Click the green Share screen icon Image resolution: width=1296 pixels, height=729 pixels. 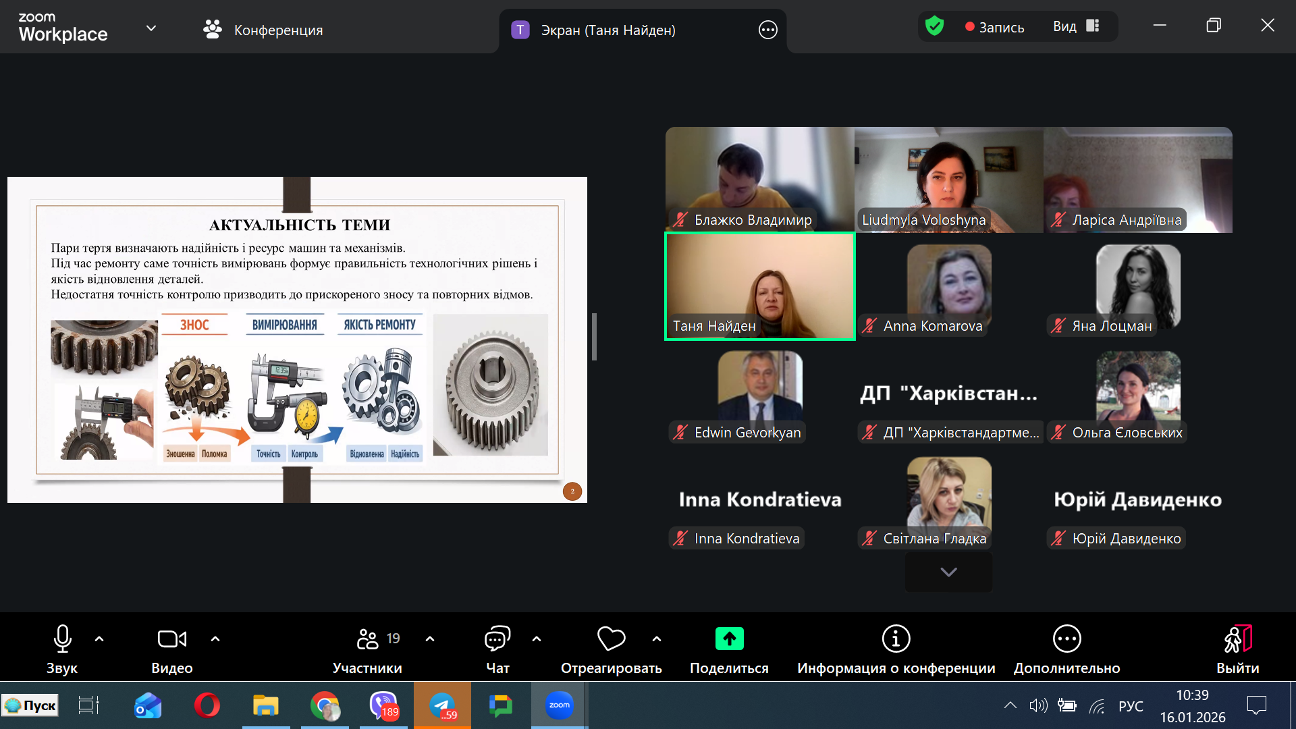pos(729,639)
